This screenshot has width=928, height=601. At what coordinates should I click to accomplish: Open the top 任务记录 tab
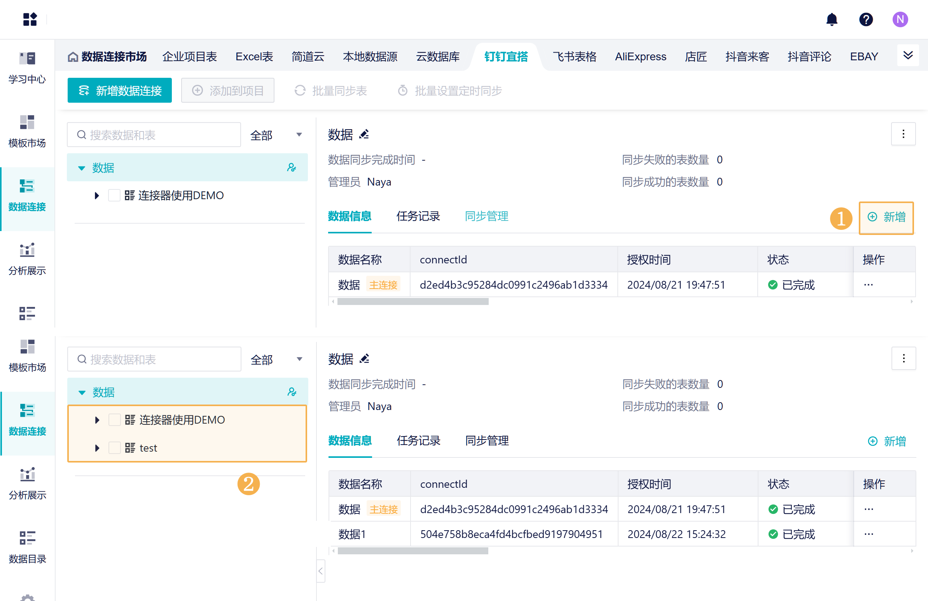tap(418, 216)
